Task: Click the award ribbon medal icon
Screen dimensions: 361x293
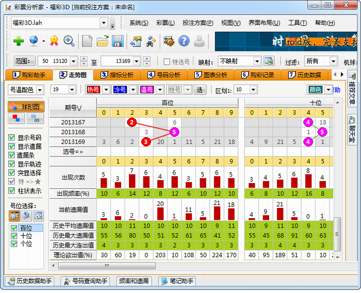Action: pos(54,41)
